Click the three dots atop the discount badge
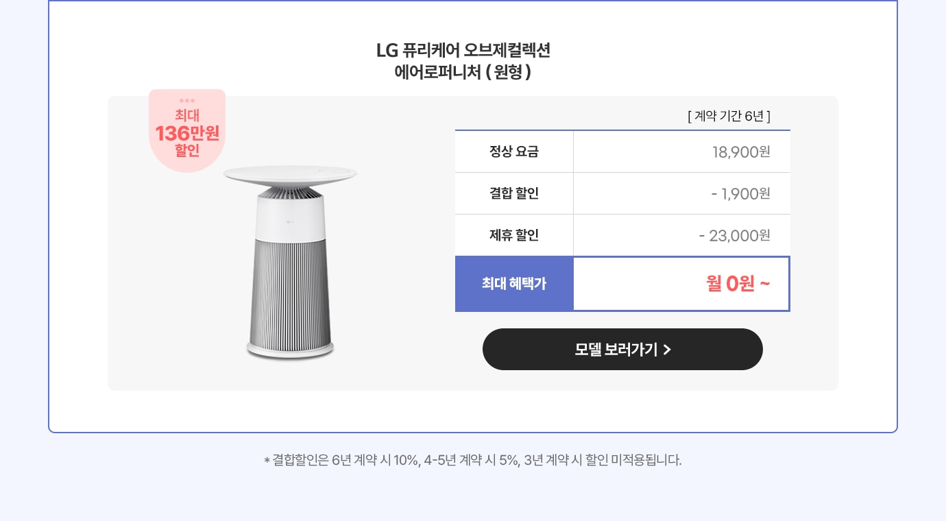 pos(187,101)
